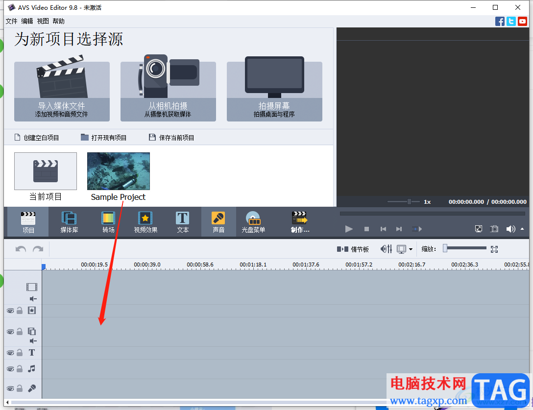The height and width of the screenshot is (410, 533).
Task: Select the 文本 text tab
Action: click(x=183, y=222)
